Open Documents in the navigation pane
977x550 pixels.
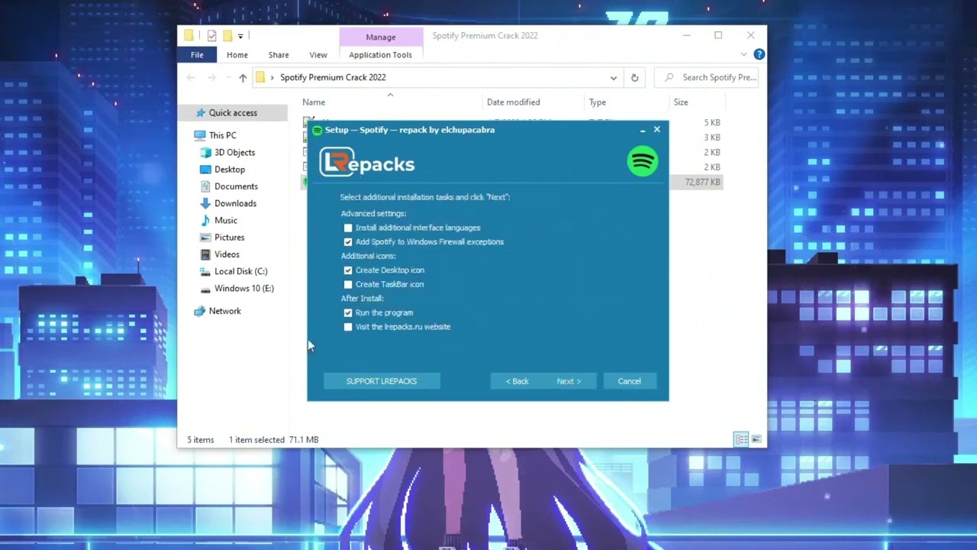click(236, 186)
